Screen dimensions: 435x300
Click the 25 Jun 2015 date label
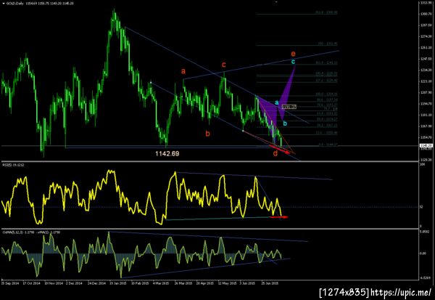click(270, 283)
